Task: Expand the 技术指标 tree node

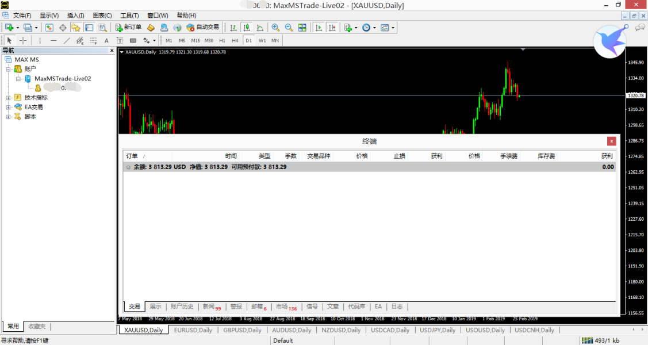Action: [8, 98]
